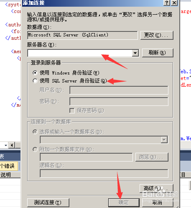The width and height of the screenshot is (191, 208).
Task: Click the 逻辑名 logical name field
Action: click(x=104, y=173)
